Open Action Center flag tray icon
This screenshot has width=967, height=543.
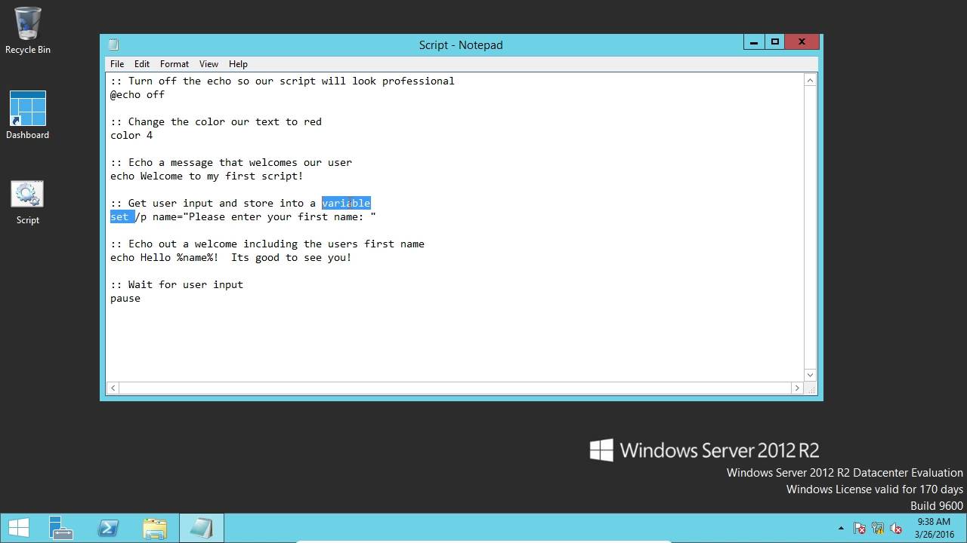coord(860,529)
